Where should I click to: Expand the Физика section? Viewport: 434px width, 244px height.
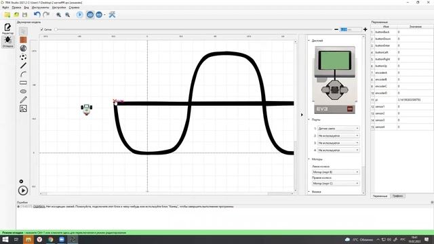pos(309,192)
